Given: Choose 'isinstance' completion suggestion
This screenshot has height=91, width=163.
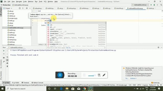Looking at the screenshot, I should pyautogui.click(x=76, y=31).
